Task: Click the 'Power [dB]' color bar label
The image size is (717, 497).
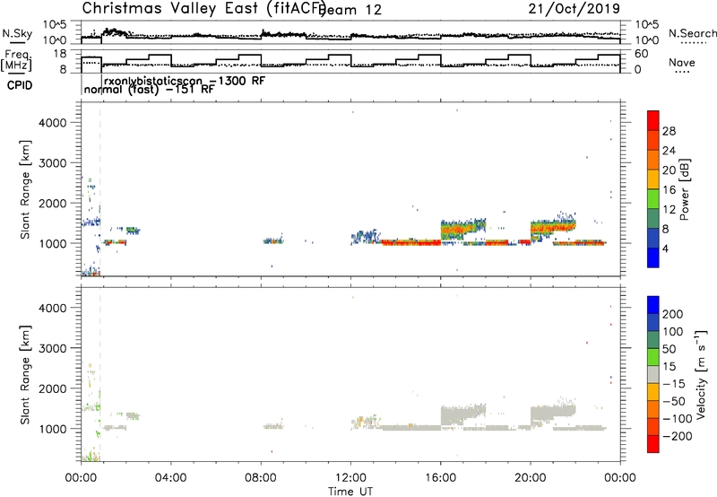Action: point(684,189)
